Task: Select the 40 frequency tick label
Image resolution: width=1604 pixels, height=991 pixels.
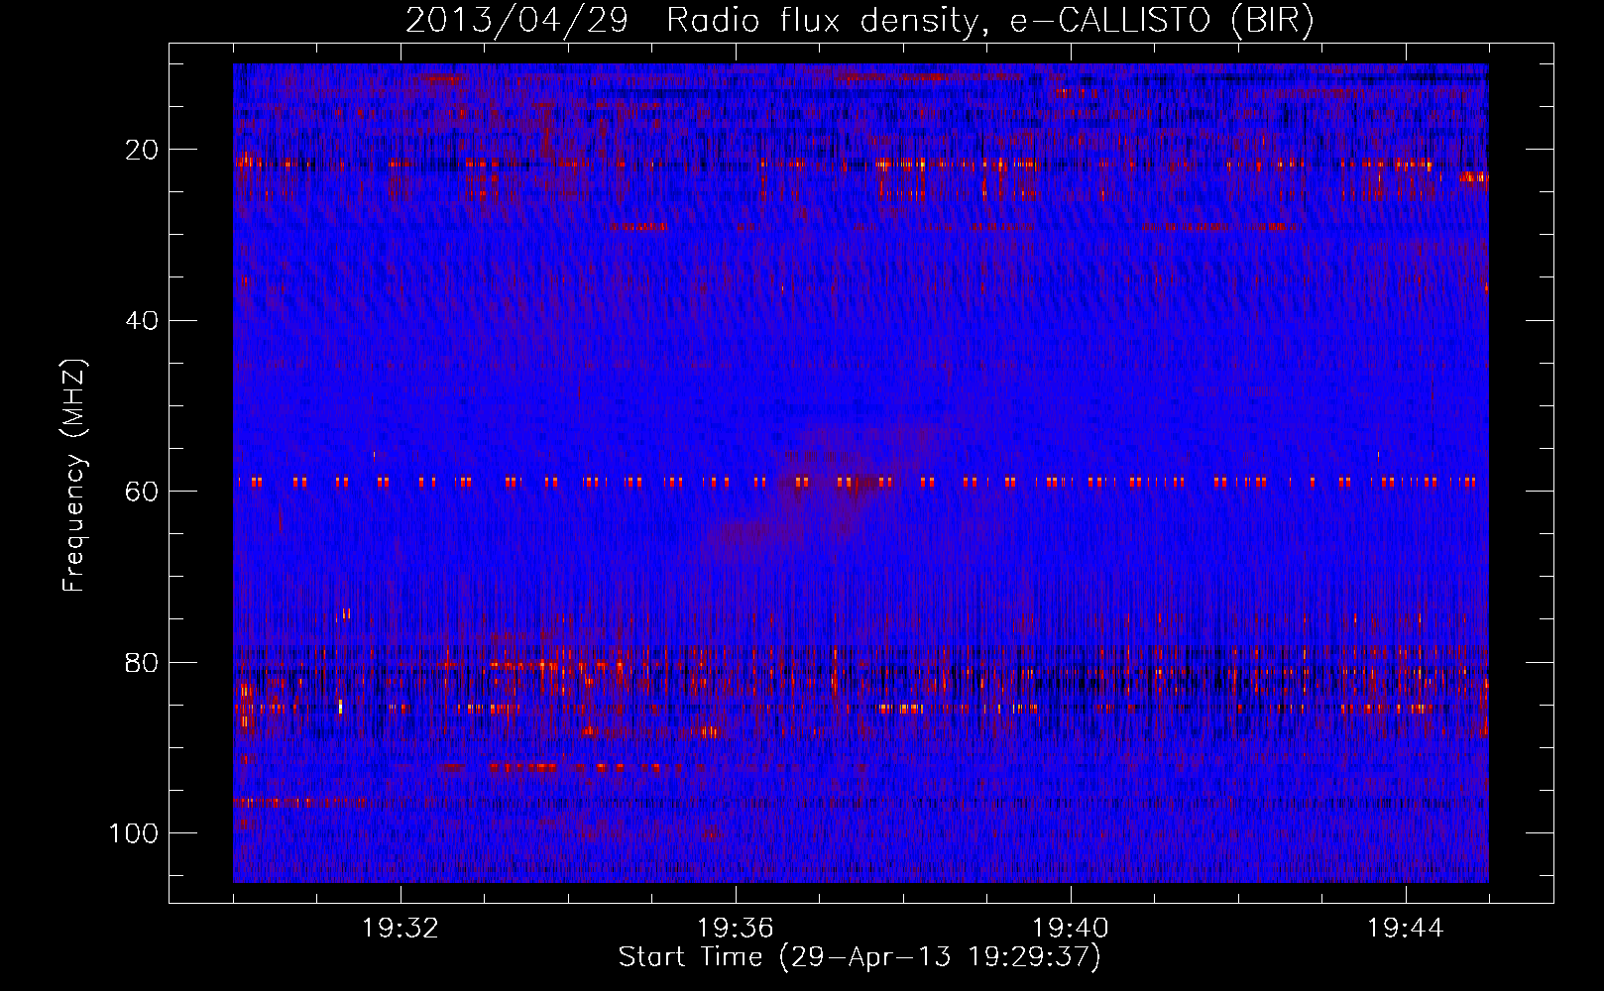Action: click(x=143, y=321)
